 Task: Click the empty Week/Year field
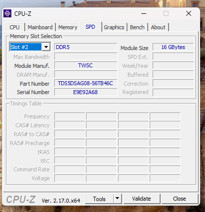tap(173, 65)
